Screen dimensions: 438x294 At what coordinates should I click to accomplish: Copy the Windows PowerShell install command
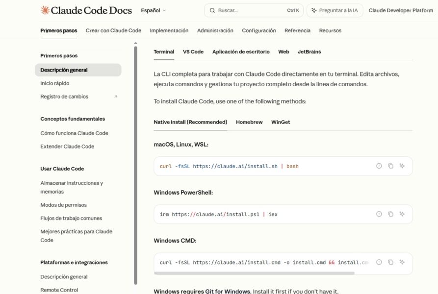pos(390,214)
